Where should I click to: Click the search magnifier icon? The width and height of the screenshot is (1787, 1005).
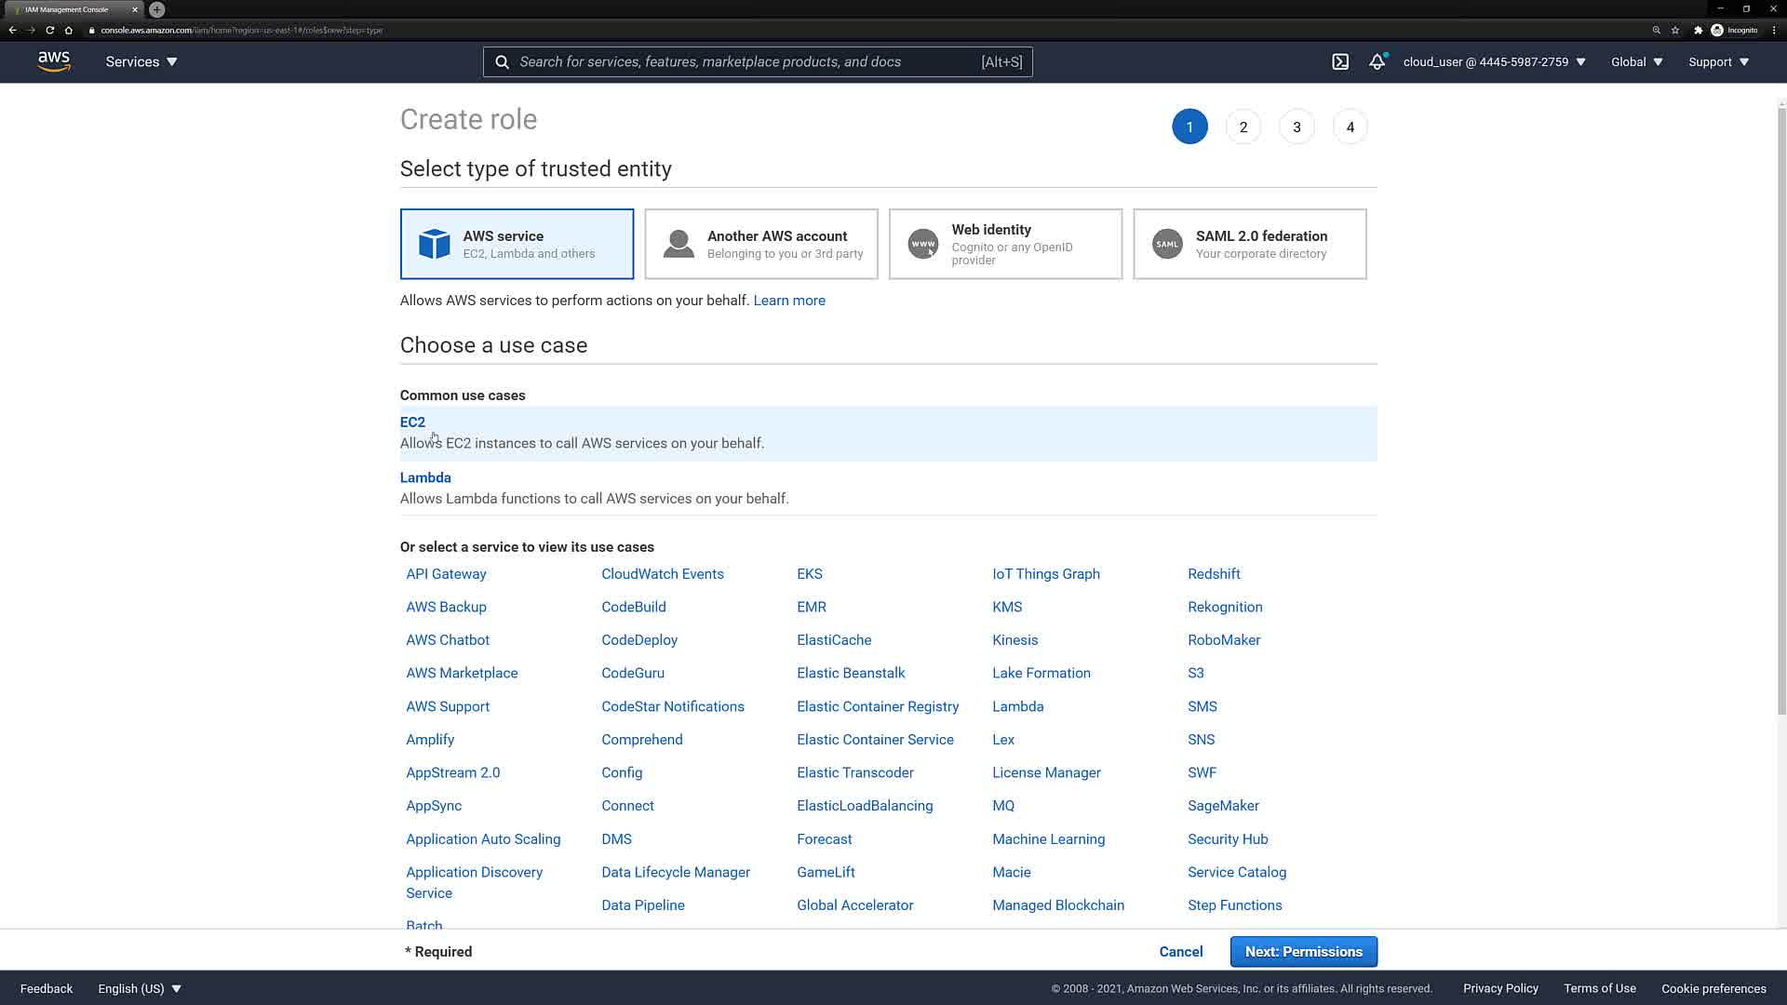(x=503, y=62)
